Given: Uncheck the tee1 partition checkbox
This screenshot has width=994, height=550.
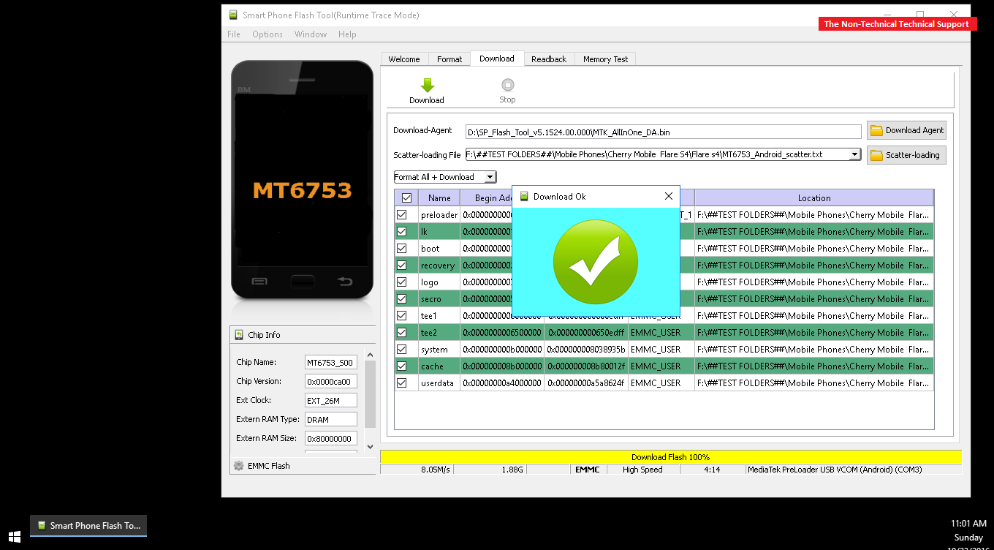Looking at the screenshot, I should [401, 316].
